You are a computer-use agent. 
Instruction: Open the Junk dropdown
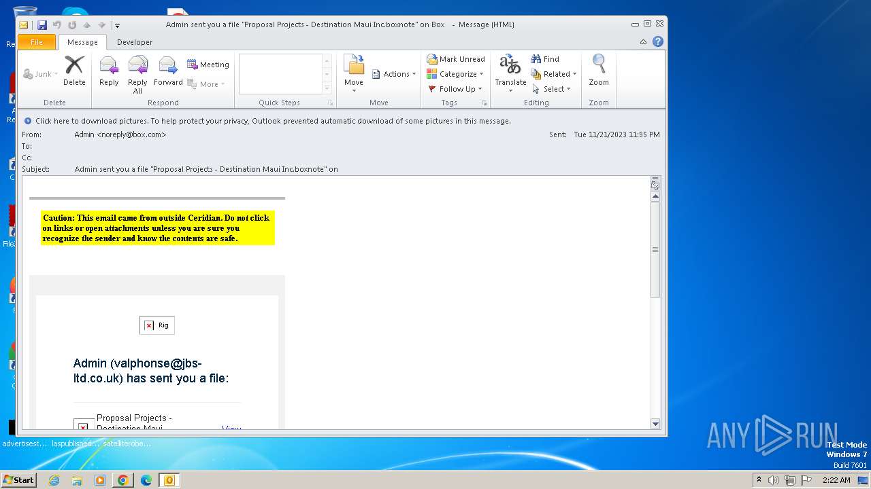[x=40, y=74]
